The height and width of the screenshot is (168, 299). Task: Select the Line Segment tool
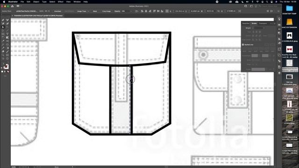tap(7, 31)
